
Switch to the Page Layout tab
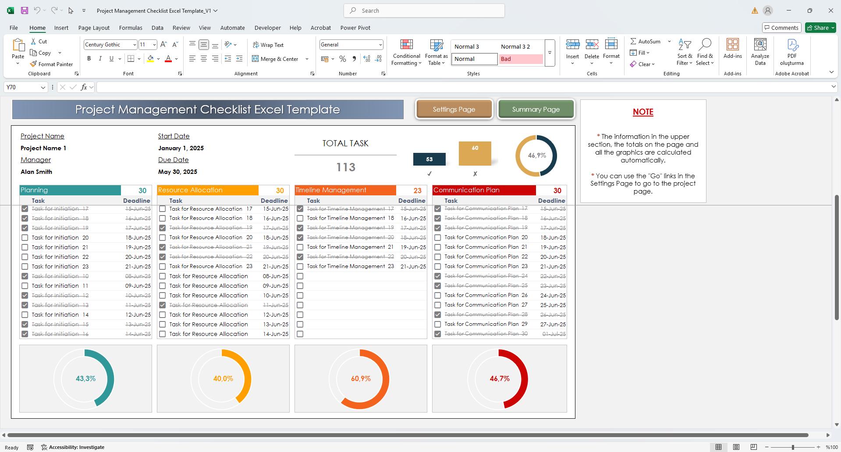tap(94, 28)
